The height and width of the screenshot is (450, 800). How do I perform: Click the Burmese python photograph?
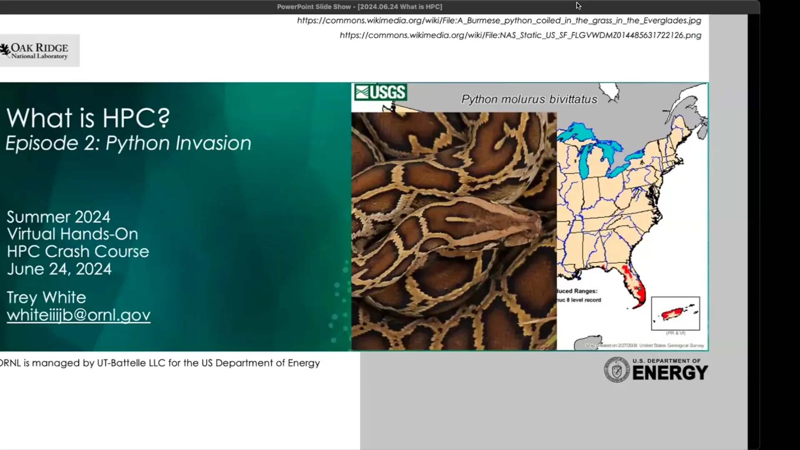[453, 231]
